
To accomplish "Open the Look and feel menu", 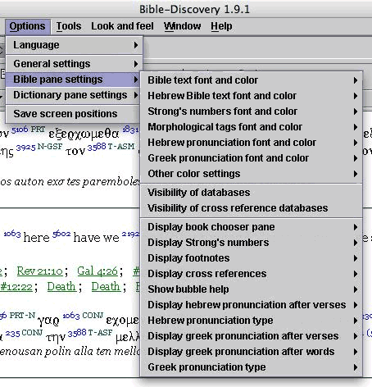I will coord(122,26).
